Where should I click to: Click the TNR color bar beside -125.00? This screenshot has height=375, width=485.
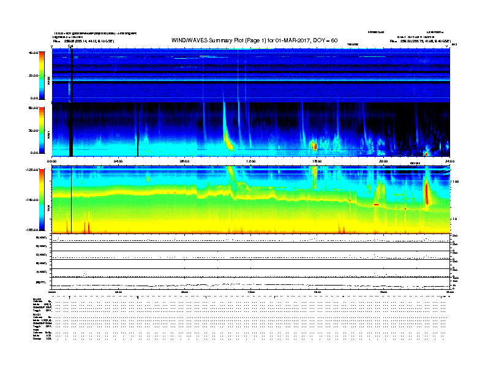click(x=42, y=200)
